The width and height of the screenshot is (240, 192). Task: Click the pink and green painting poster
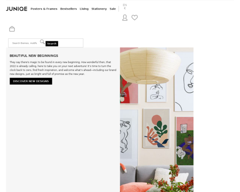pyautogui.click(x=185, y=141)
